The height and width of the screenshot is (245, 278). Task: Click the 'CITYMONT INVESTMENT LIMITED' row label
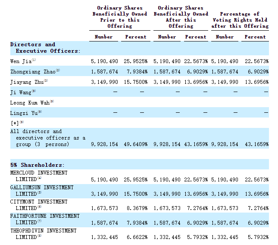point(39,205)
